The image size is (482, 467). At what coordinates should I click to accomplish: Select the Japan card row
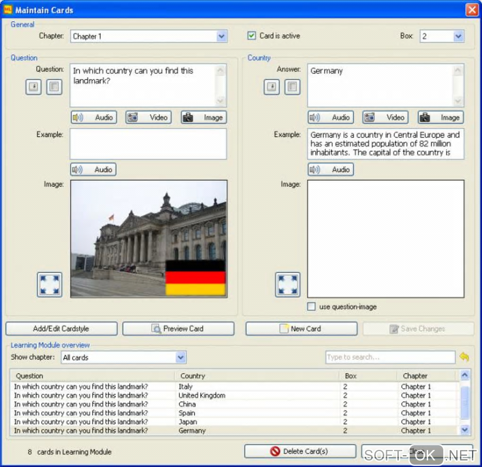click(188, 422)
